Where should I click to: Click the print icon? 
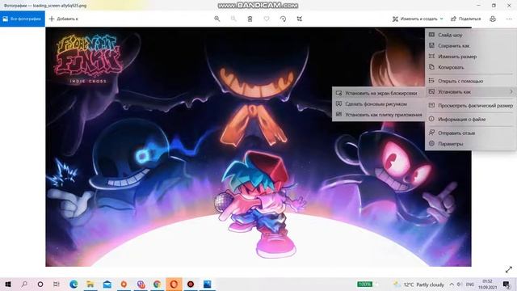(x=493, y=19)
